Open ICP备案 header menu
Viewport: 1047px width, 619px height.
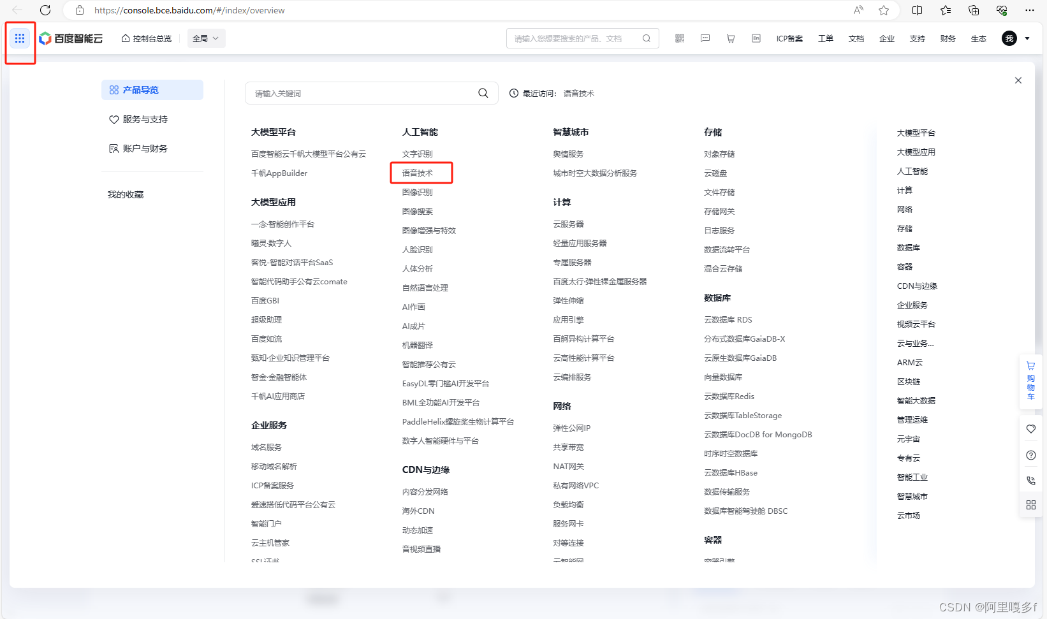tap(789, 38)
